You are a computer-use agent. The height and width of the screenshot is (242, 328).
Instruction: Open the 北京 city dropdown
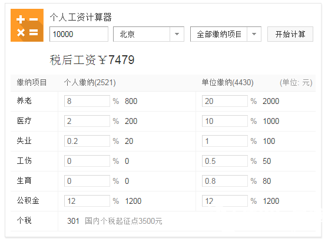[148, 34]
